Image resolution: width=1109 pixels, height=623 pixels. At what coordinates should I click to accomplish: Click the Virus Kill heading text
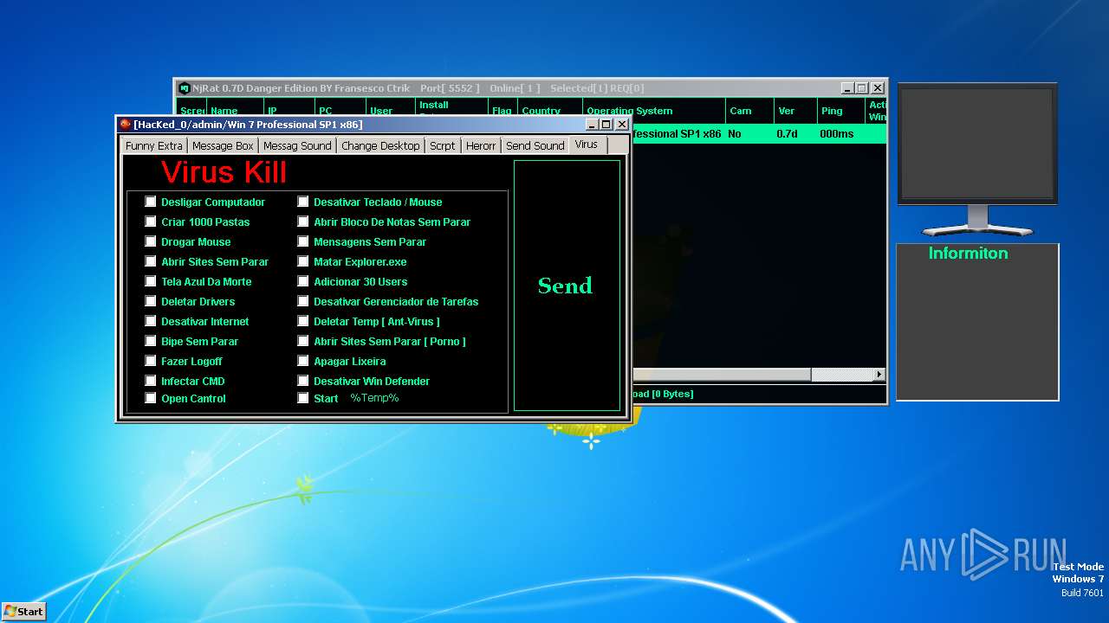[x=224, y=172]
